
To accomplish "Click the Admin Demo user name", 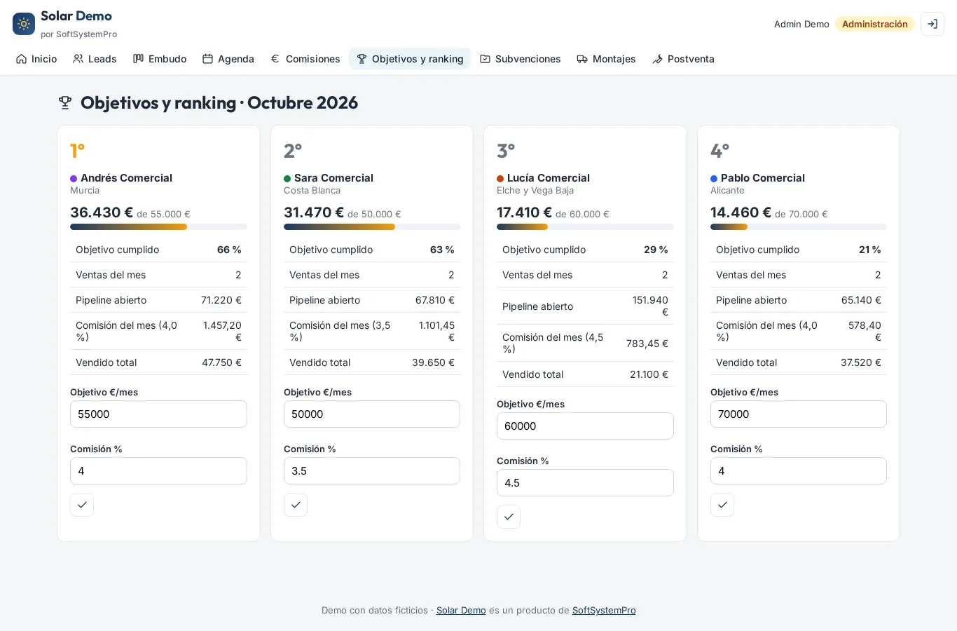I will point(801,24).
